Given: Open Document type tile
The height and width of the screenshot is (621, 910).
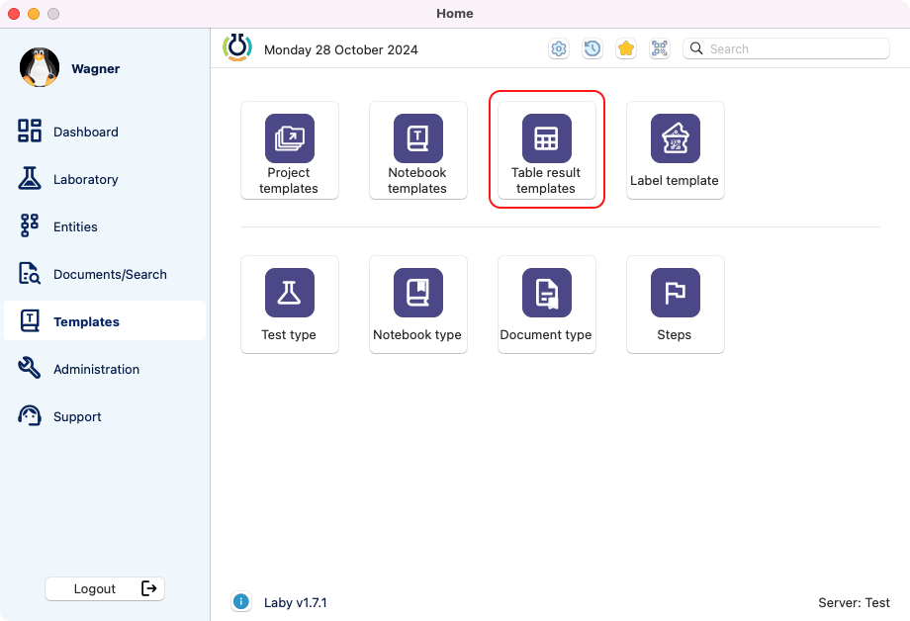Looking at the screenshot, I should click(x=547, y=305).
